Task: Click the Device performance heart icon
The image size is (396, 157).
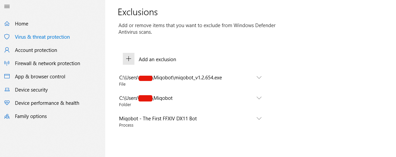Action: tap(7, 103)
